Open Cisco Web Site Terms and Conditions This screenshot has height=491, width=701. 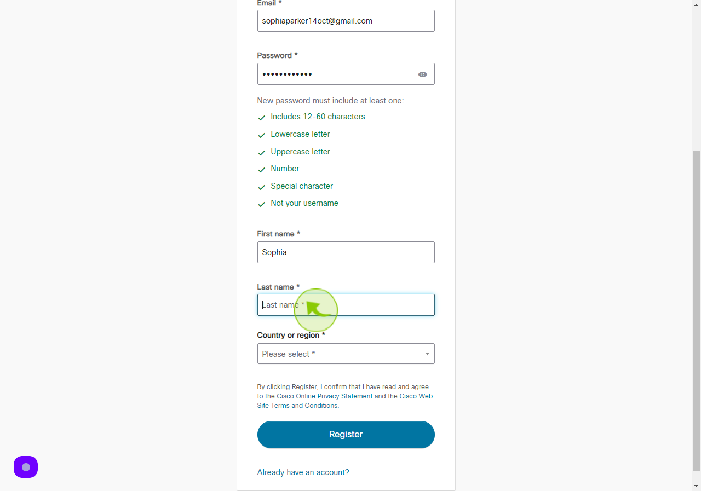click(345, 401)
